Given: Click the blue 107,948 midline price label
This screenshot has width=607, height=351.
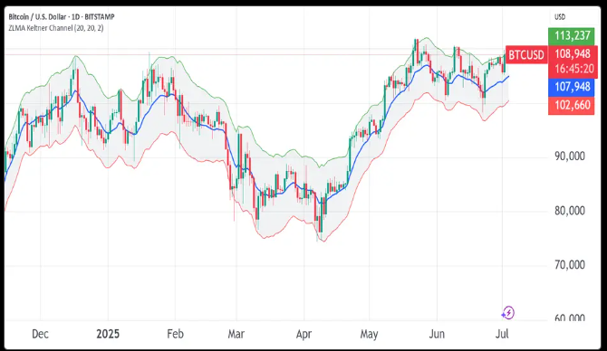Looking at the screenshot, I should [573, 87].
